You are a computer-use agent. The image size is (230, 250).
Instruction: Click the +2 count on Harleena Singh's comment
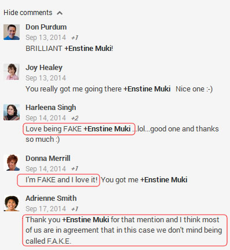pos(75,118)
